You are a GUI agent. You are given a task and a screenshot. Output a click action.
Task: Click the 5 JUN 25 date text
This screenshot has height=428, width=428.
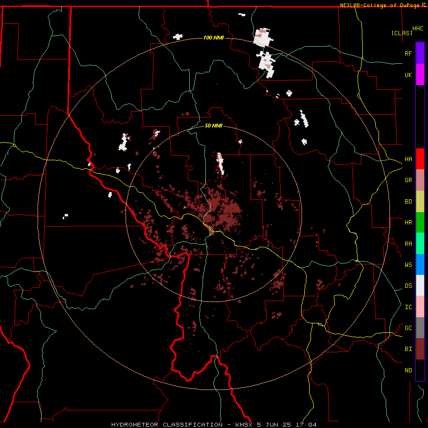point(274,425)
